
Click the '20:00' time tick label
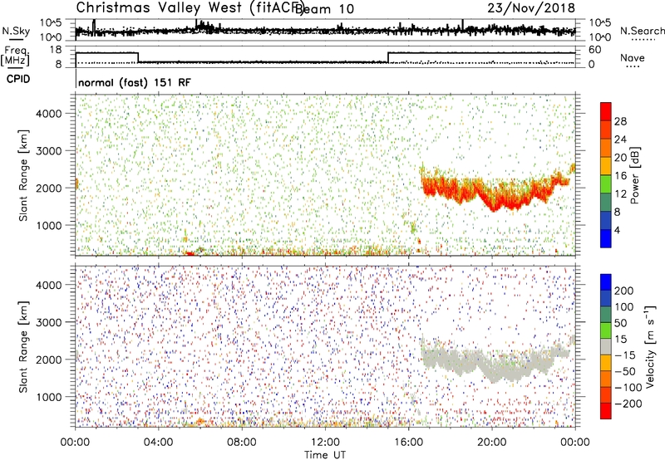coord(492,443)
